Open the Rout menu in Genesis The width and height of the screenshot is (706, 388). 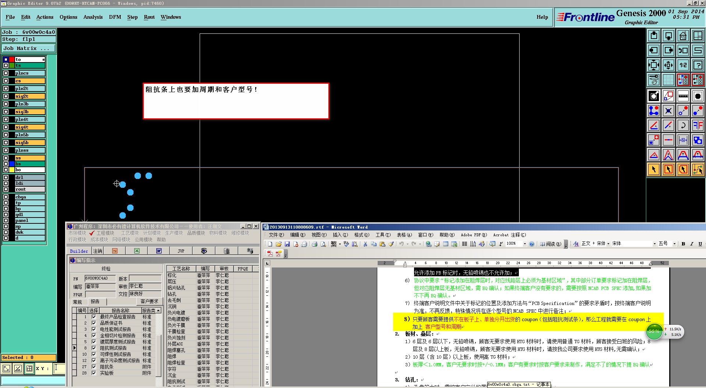coord(149,17)
